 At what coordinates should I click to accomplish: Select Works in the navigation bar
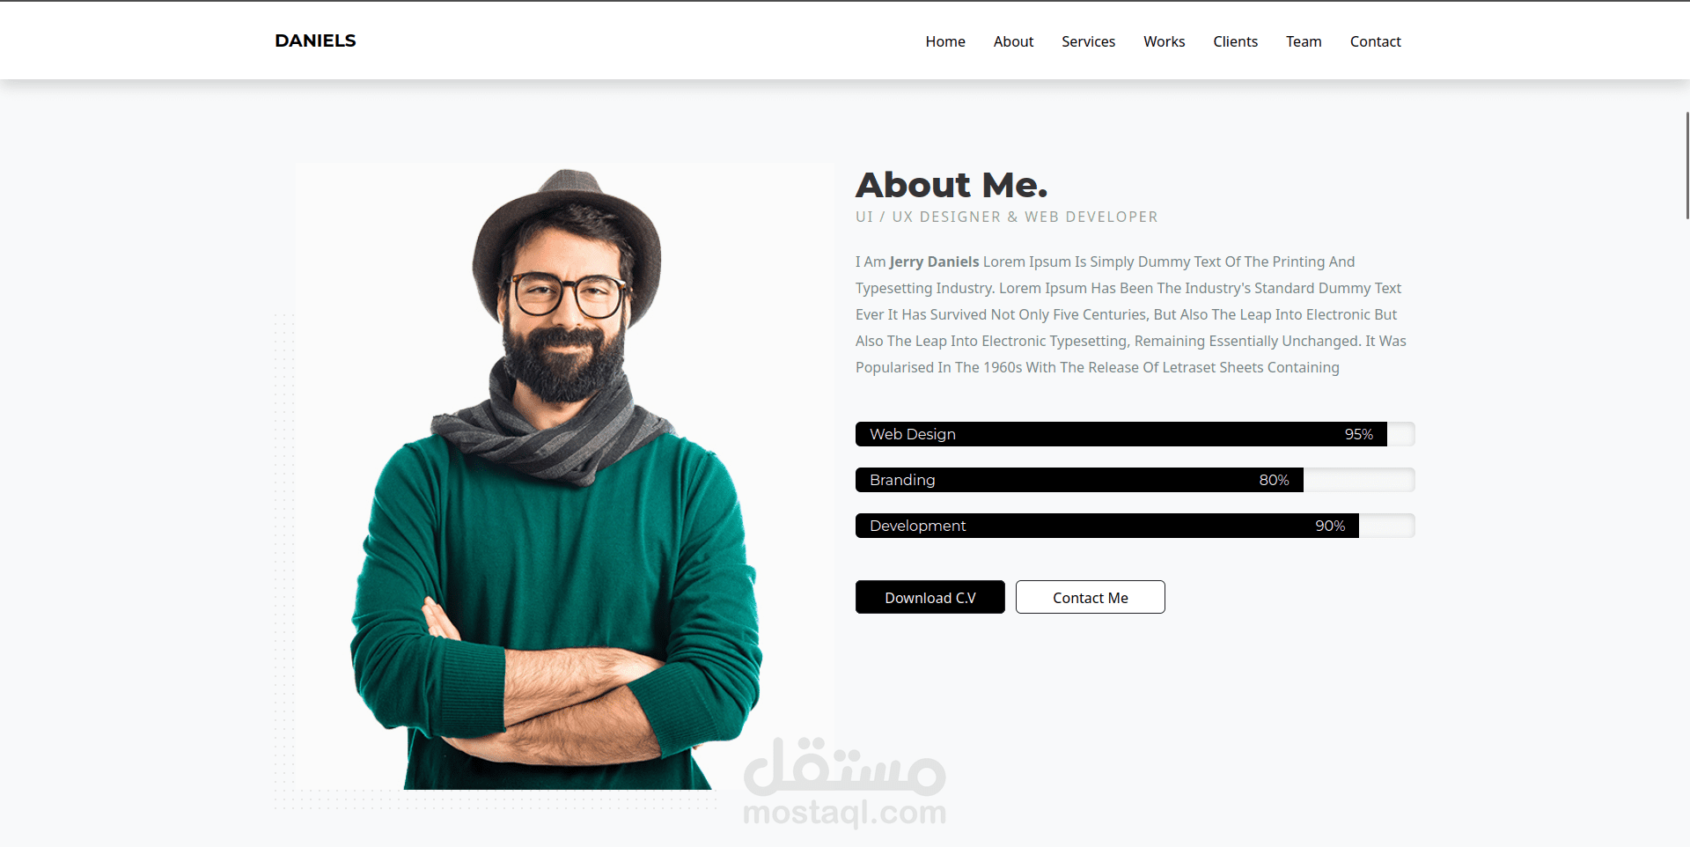(1164, 41)
